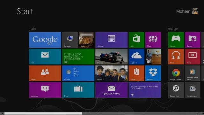The image size is (204, 115).
Task: Open the Desktop tile with police car
Action: pos(112,57)
